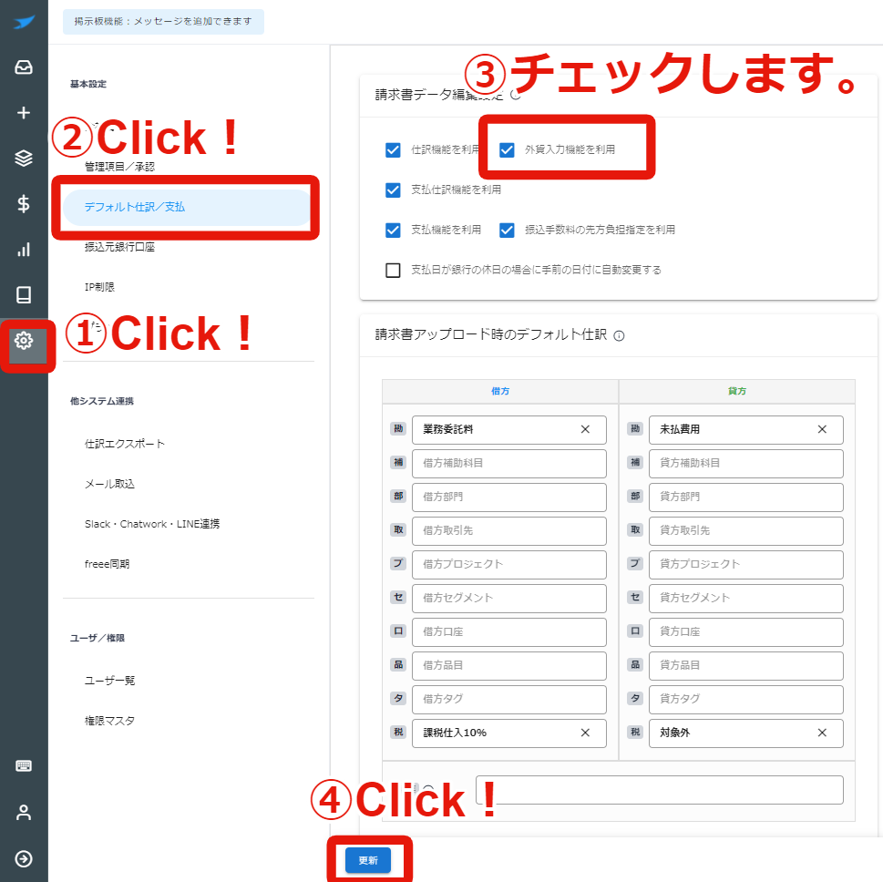This screenshot has height=882, width=883.
Task: Click the 貸方プロジェクト input field
Action: [x=746, y=564]
